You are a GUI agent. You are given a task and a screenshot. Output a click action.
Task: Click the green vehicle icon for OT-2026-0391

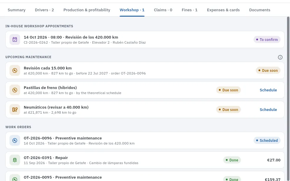[x=15, y=160]
